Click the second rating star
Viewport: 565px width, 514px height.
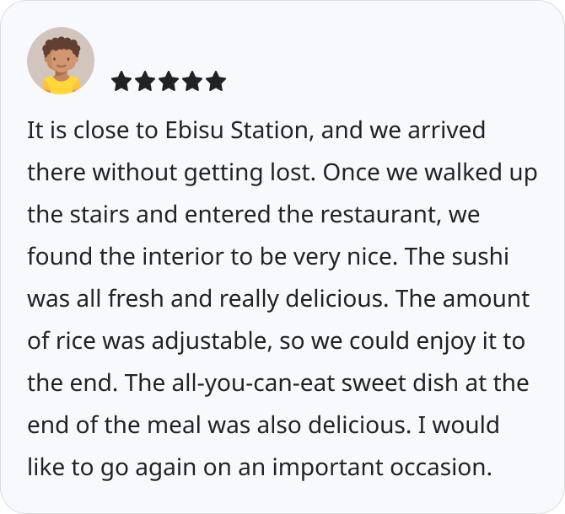(145, 82)
